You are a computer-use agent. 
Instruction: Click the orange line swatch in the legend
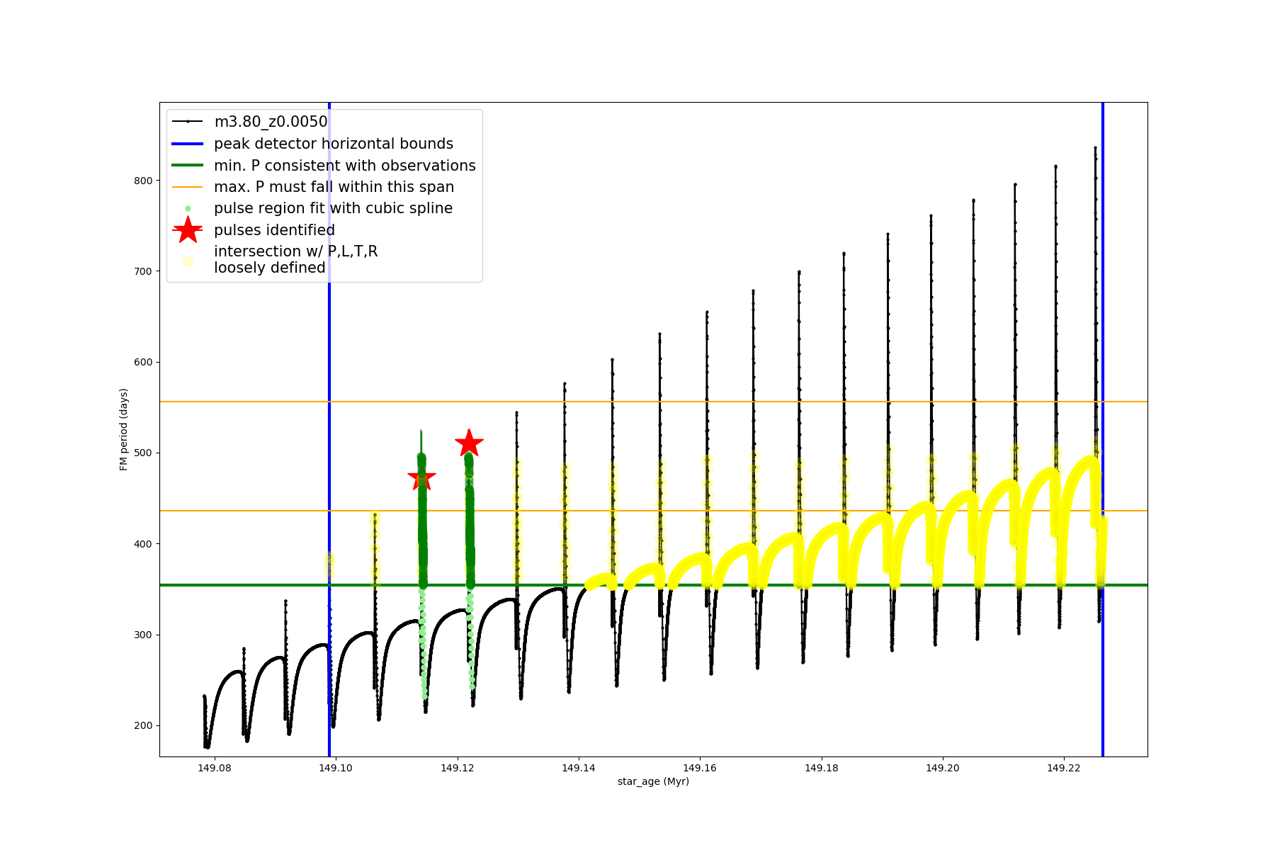(188, 187)
